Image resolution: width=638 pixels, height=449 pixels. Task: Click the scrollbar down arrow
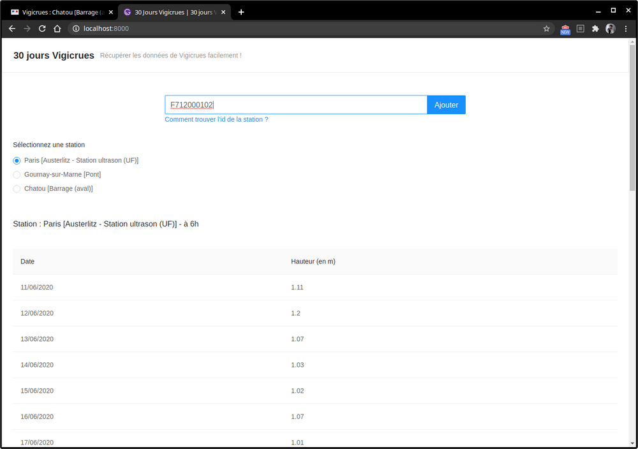pyautogui.click(x=632, y=443)
